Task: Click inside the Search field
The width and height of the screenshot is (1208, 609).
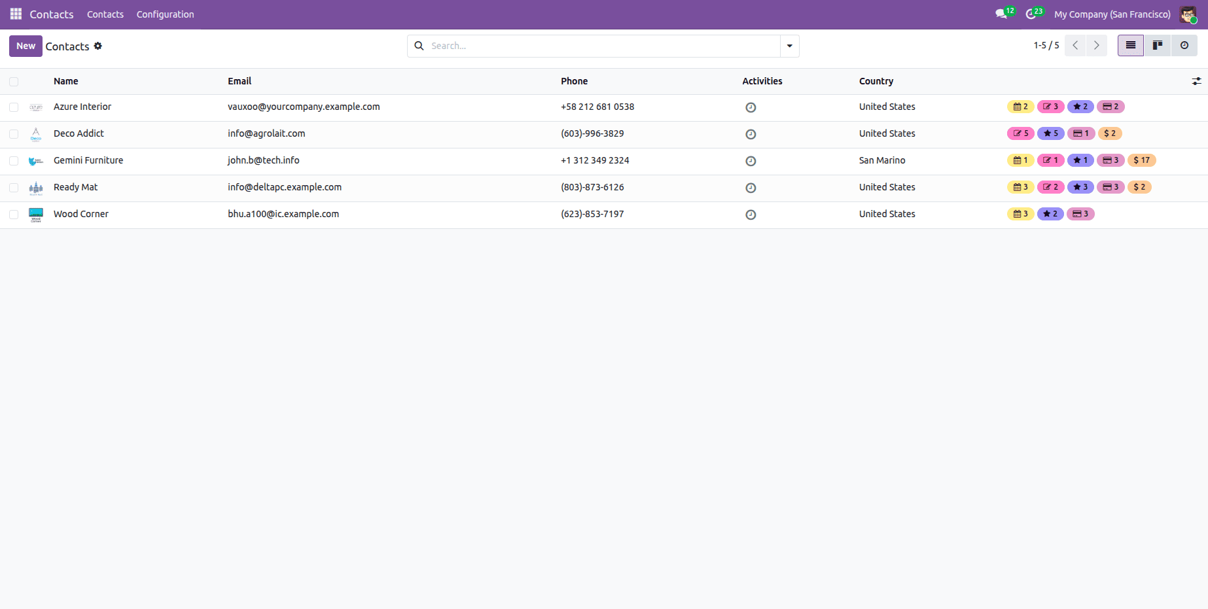Action: [589, 46]
